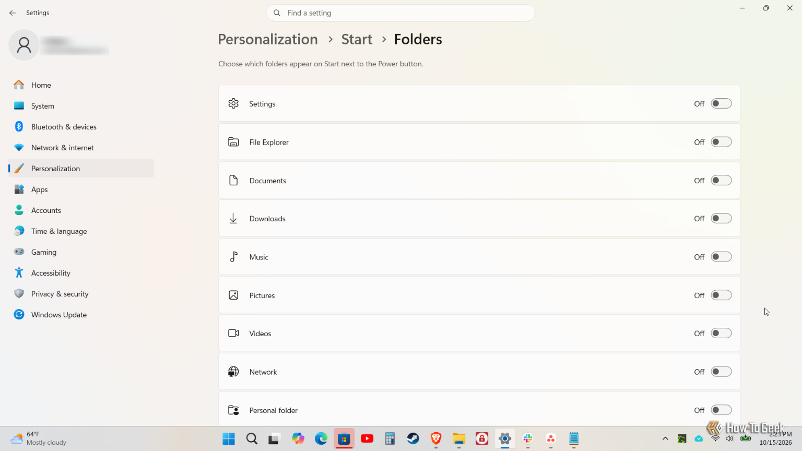Select Personalization in the sidebar

point(81,169)
